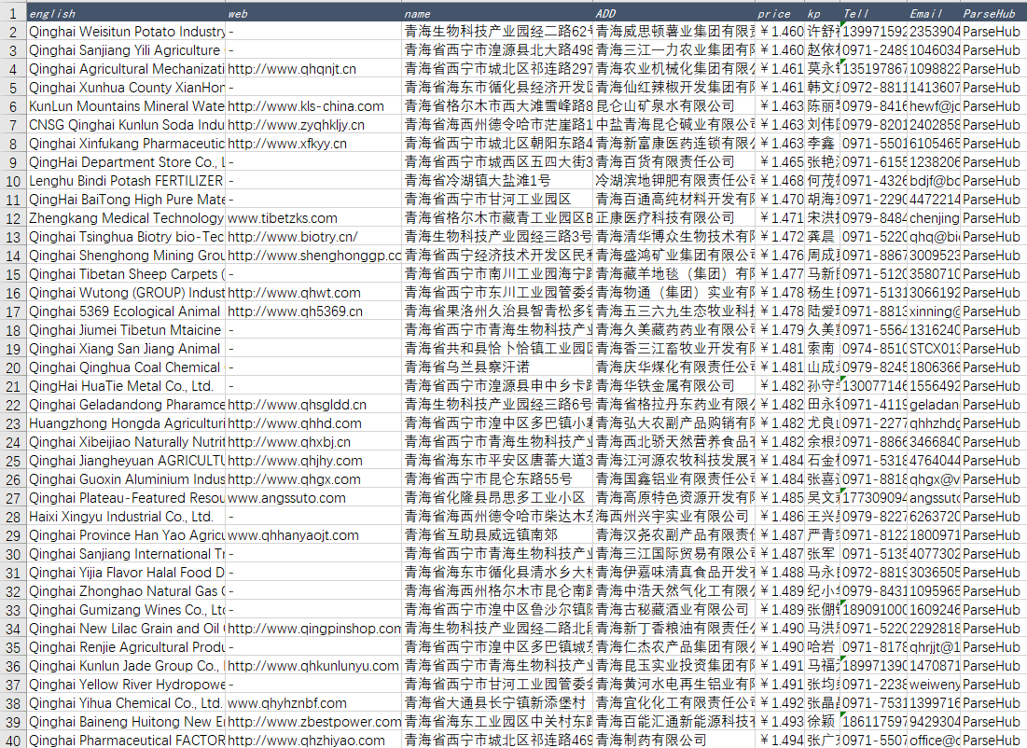1027x748 pixels.
Task: Select the company cell "青海华铁金属有限公司"
Action: click(x=674, y=386)
